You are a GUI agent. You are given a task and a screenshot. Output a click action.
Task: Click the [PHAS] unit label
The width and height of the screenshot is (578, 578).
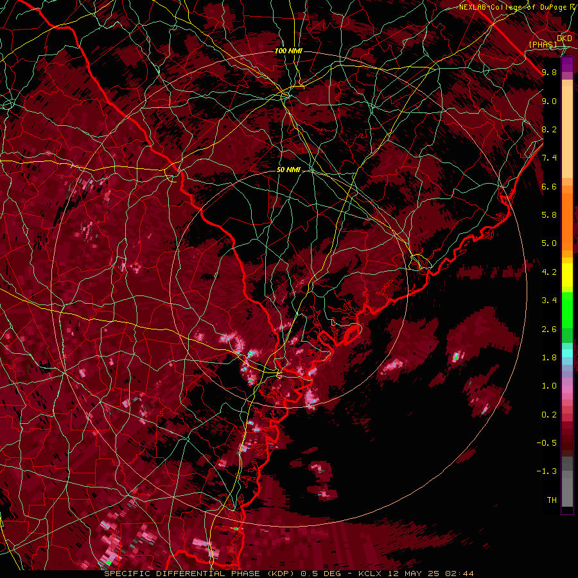point(543,44)
